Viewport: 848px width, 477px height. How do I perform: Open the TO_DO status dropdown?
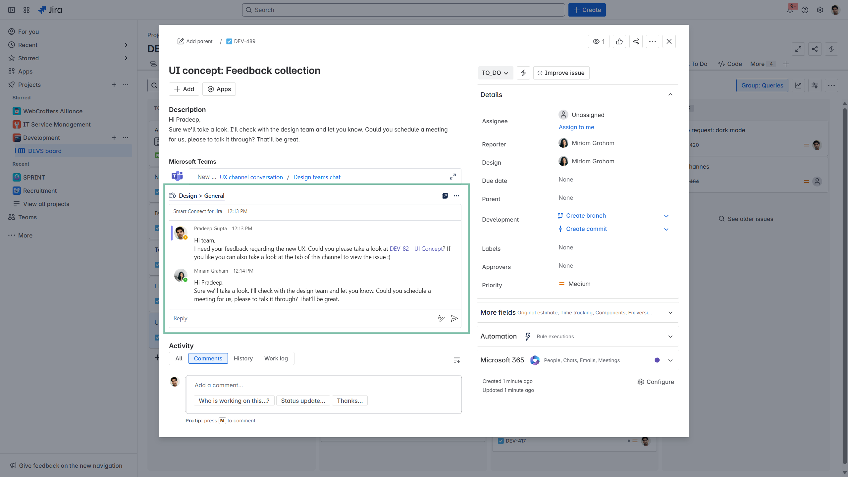click(495, 73)
